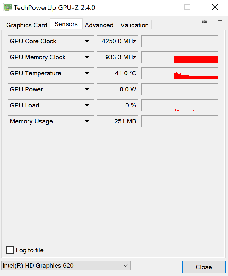Click the GPU Temperature red history graph
The height and width of the screenshot is (276, 228).
pyautogui.click(x=196, y=76)
